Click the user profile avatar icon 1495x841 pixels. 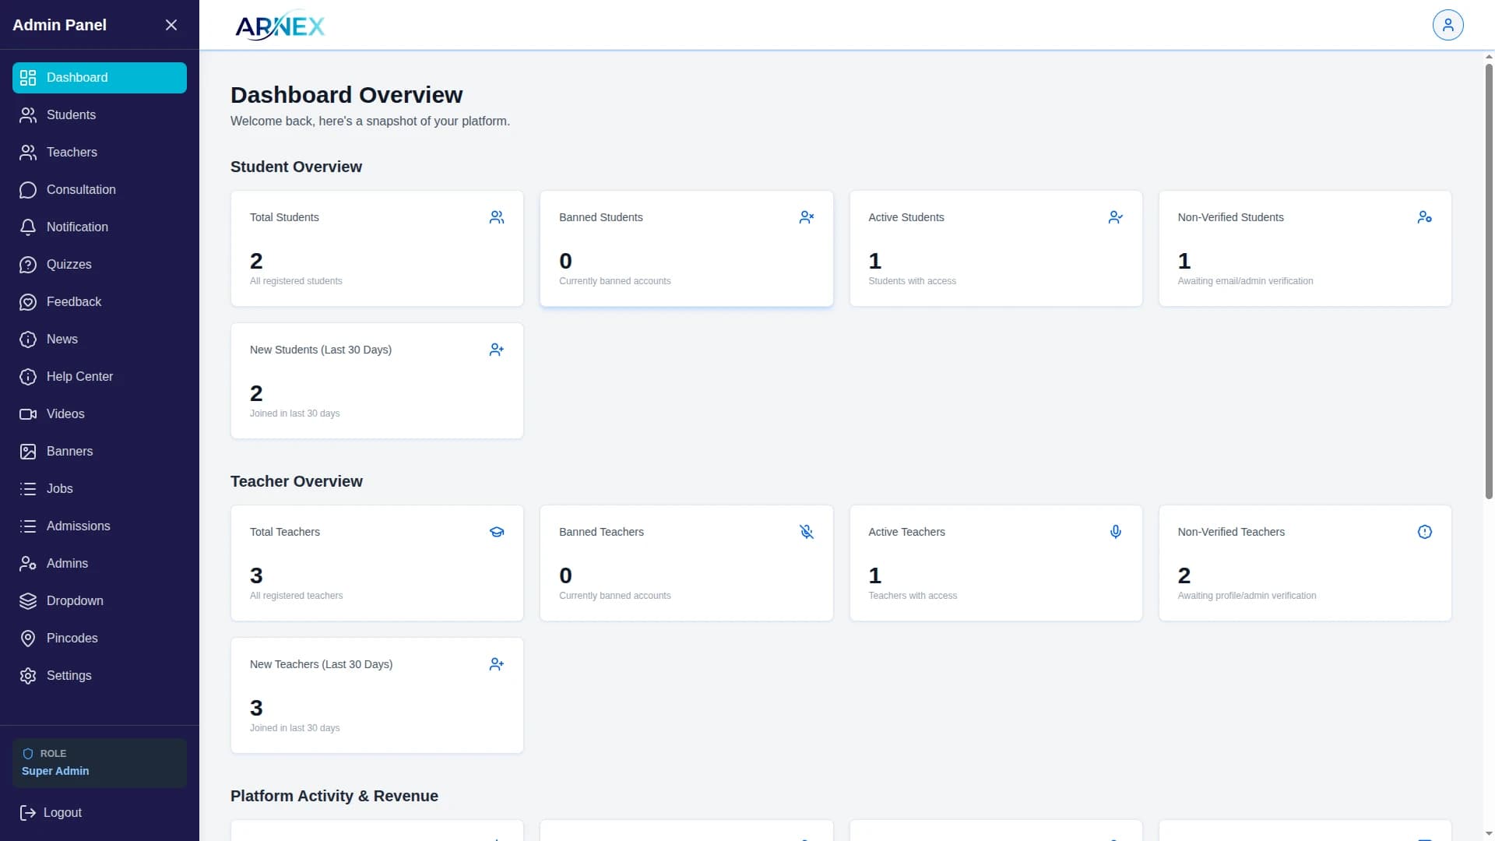point(1448,25)
